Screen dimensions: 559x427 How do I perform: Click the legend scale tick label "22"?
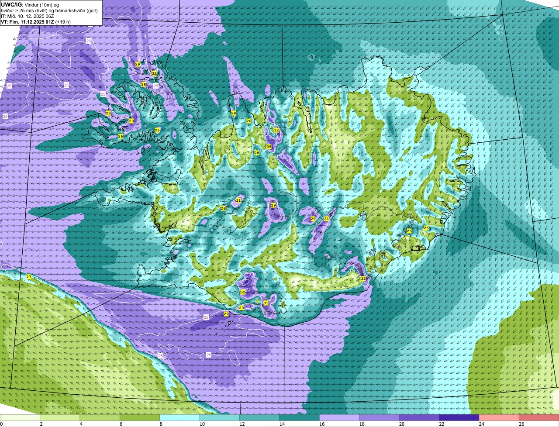442,424
